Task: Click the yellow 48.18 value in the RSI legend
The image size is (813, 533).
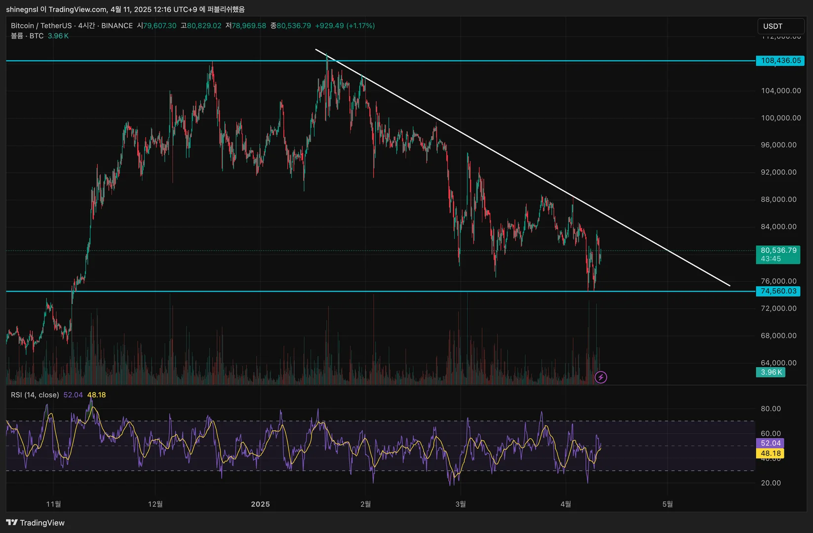Action: point(97,395)
